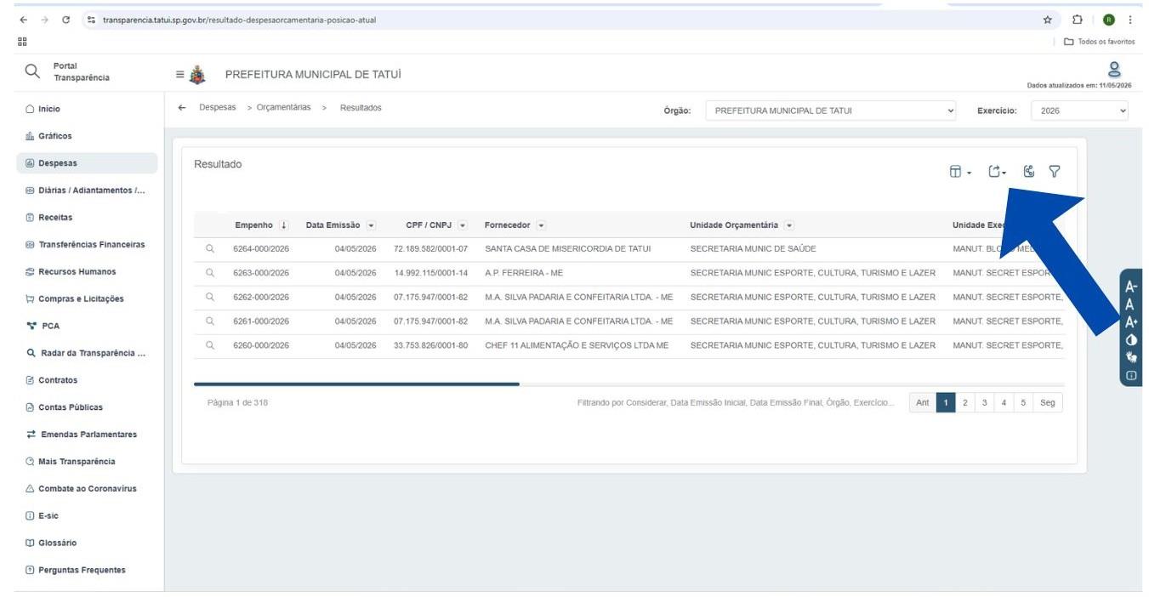Toggle the hamburger sidebar menu
Viewport: 1149px width, 597px height.
(179, 75)
